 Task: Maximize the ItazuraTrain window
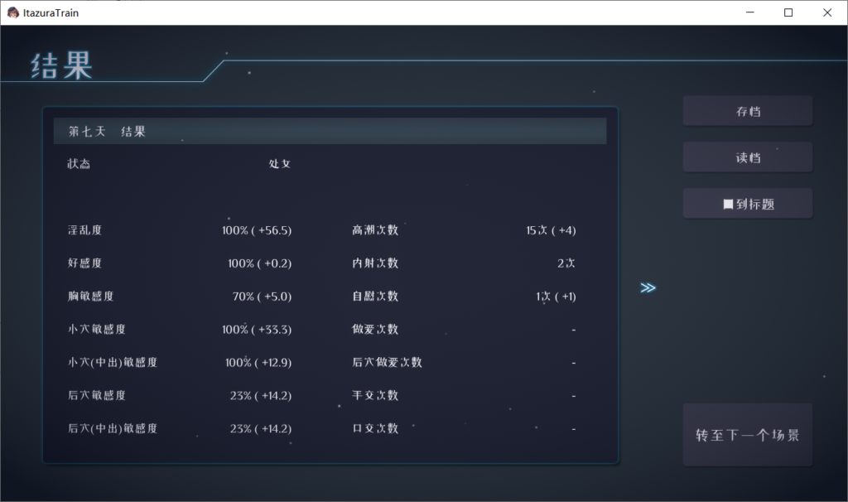pos(788,12)
